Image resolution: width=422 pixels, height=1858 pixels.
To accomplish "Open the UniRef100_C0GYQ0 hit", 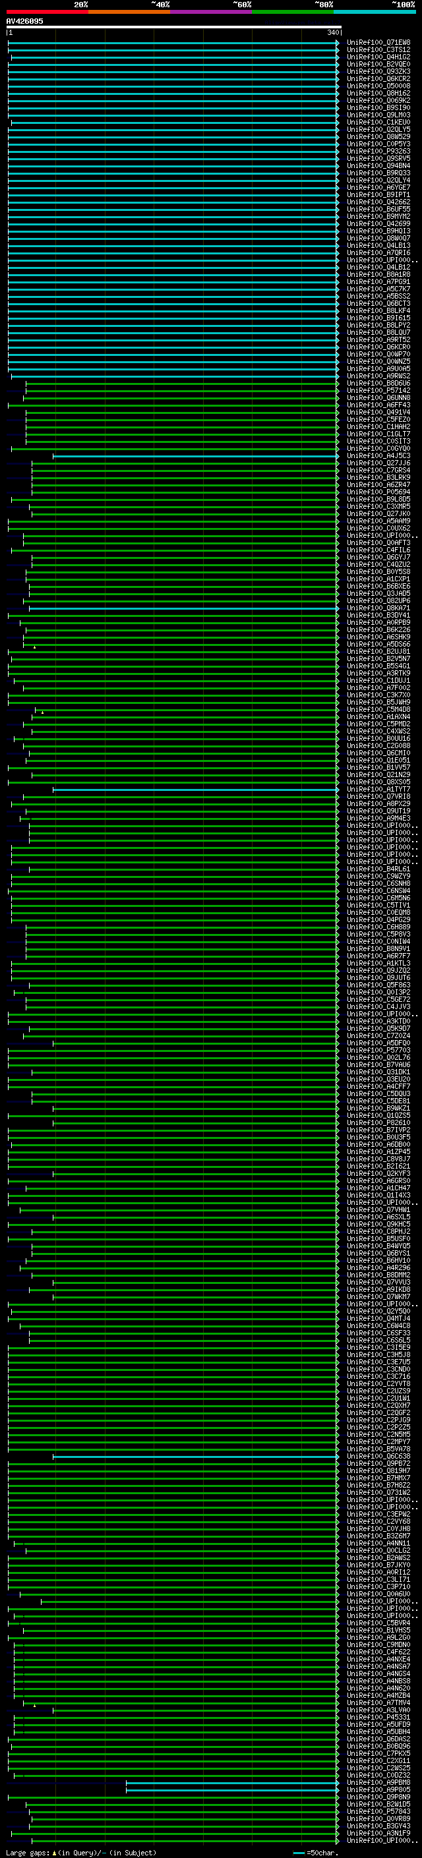I will [378, 448].
